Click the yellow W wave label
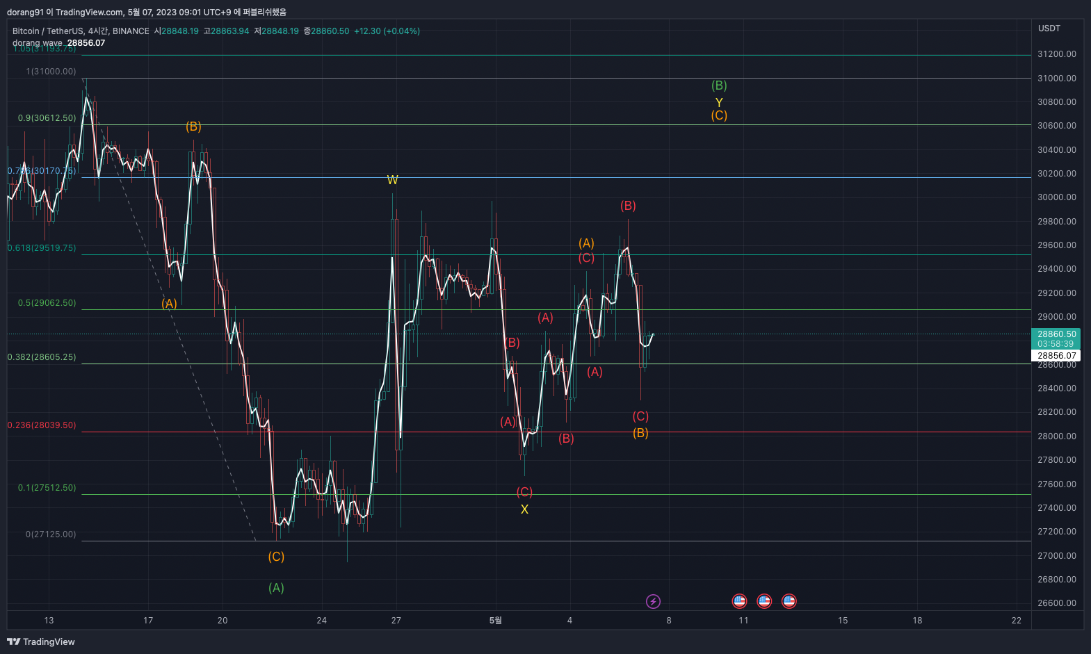The height and width of the screenshot is (654, 1091). click(392, 180)
